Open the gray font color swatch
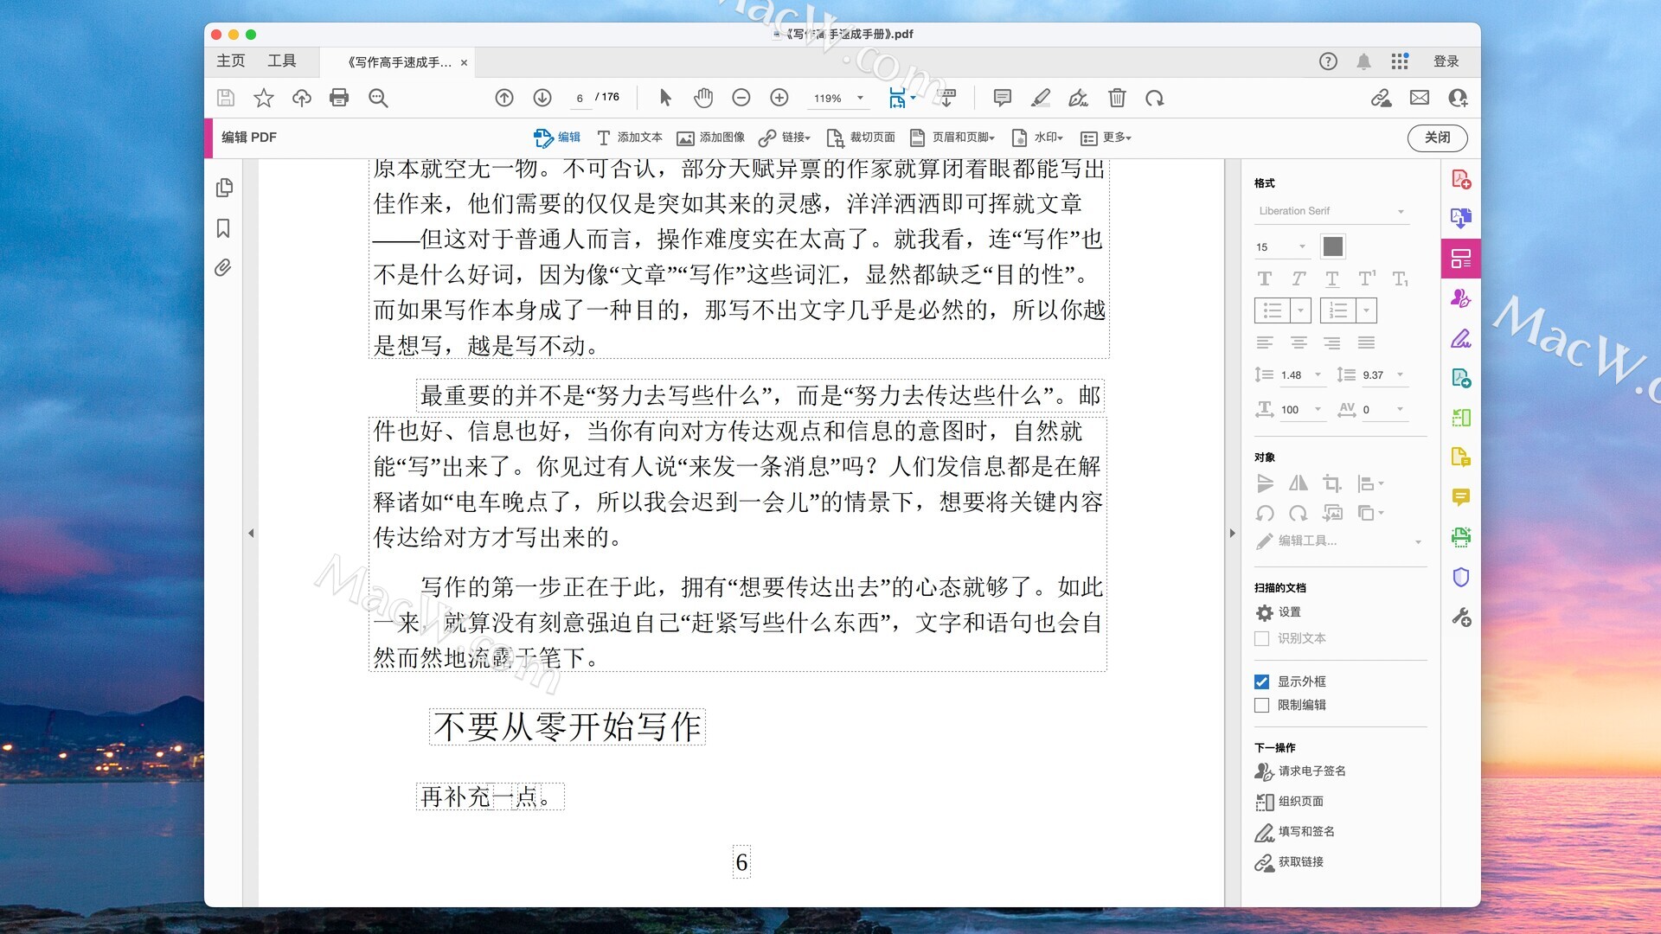 pos(1333,247)
